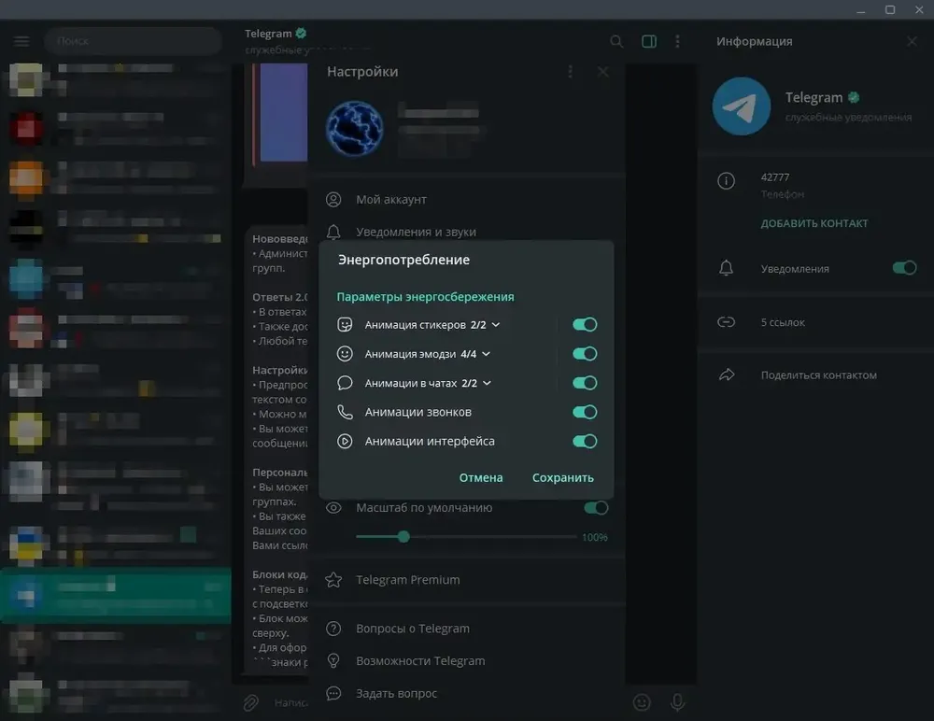Image resolution: width=934 pixels, height=721 pixels.
Task: Click the interface scale slider handle
Action: coord(403,537)
